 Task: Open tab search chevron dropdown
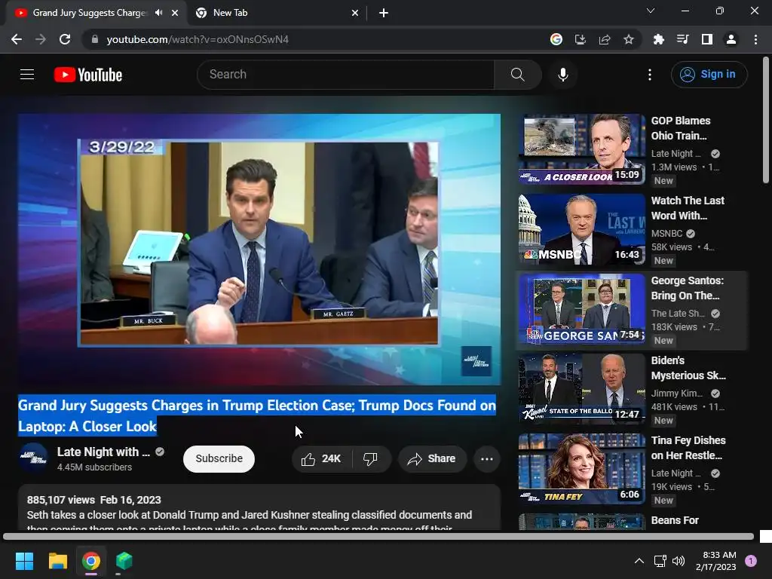(x=651, y=11)
